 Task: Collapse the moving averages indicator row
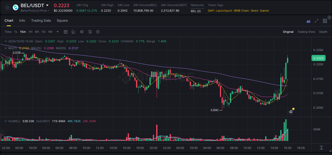click(5, 48)
